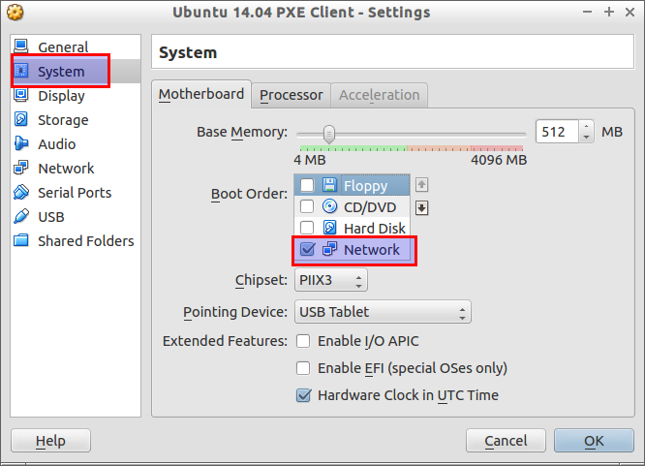The image size is (645, 466).
Task: Click the Floppy disk icon in Boot Order
Action: 329,185
